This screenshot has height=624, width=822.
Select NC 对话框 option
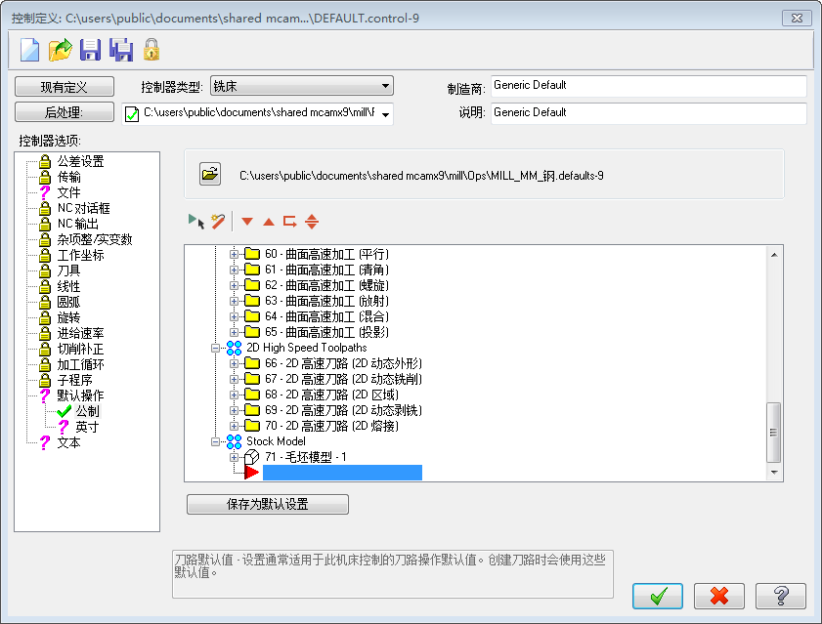[83, 209]
